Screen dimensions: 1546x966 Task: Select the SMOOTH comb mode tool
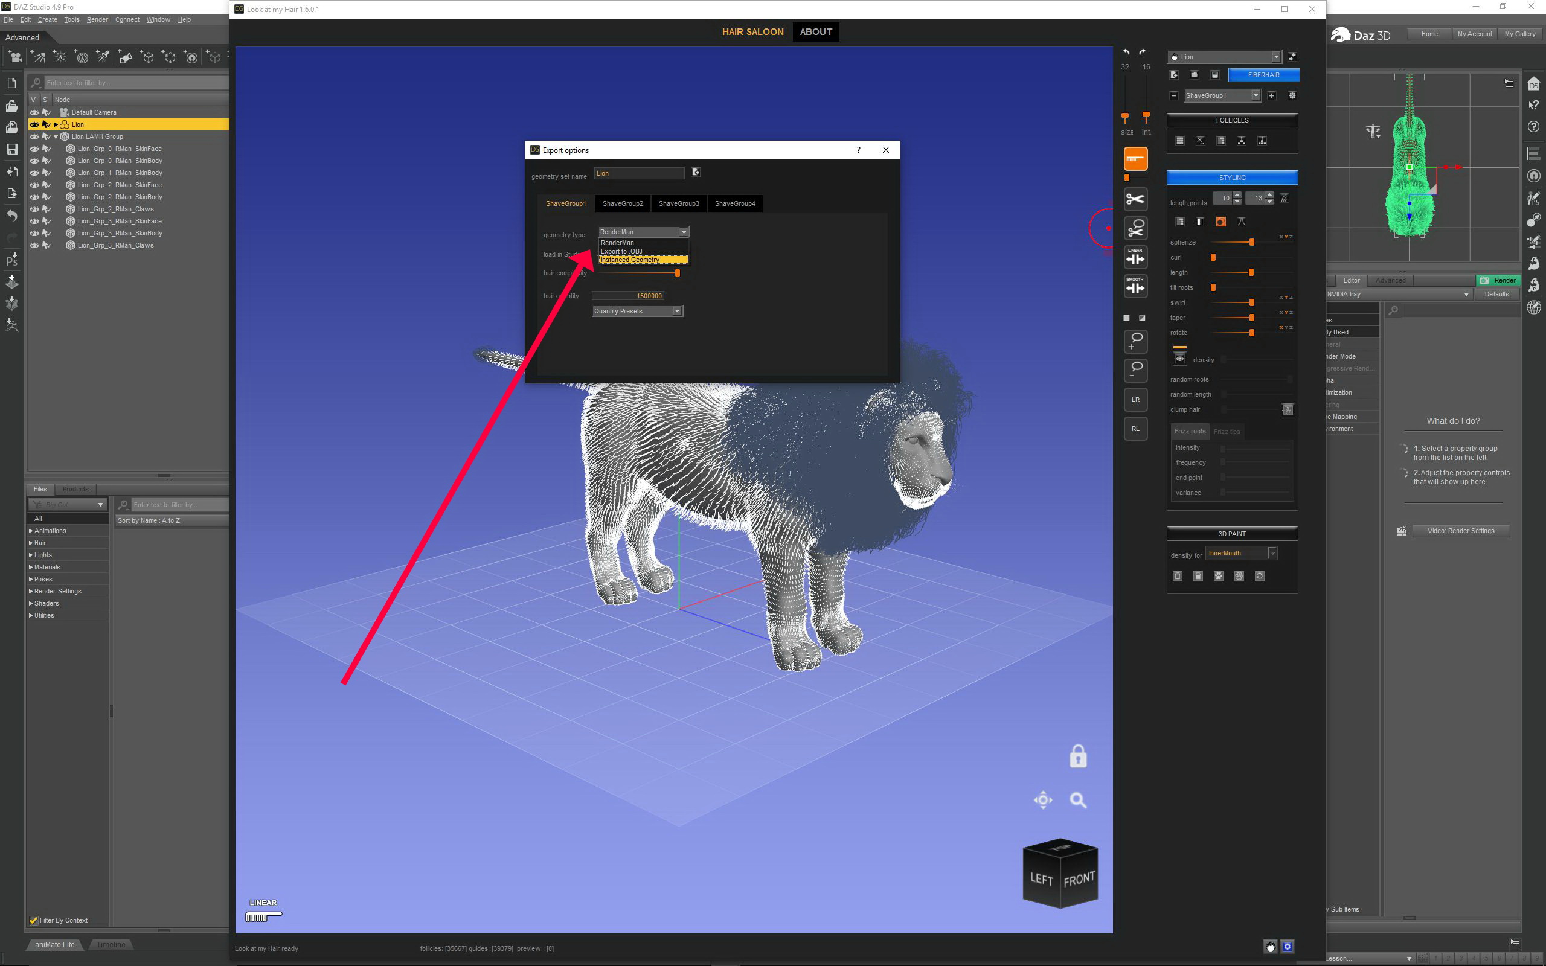1135,287
